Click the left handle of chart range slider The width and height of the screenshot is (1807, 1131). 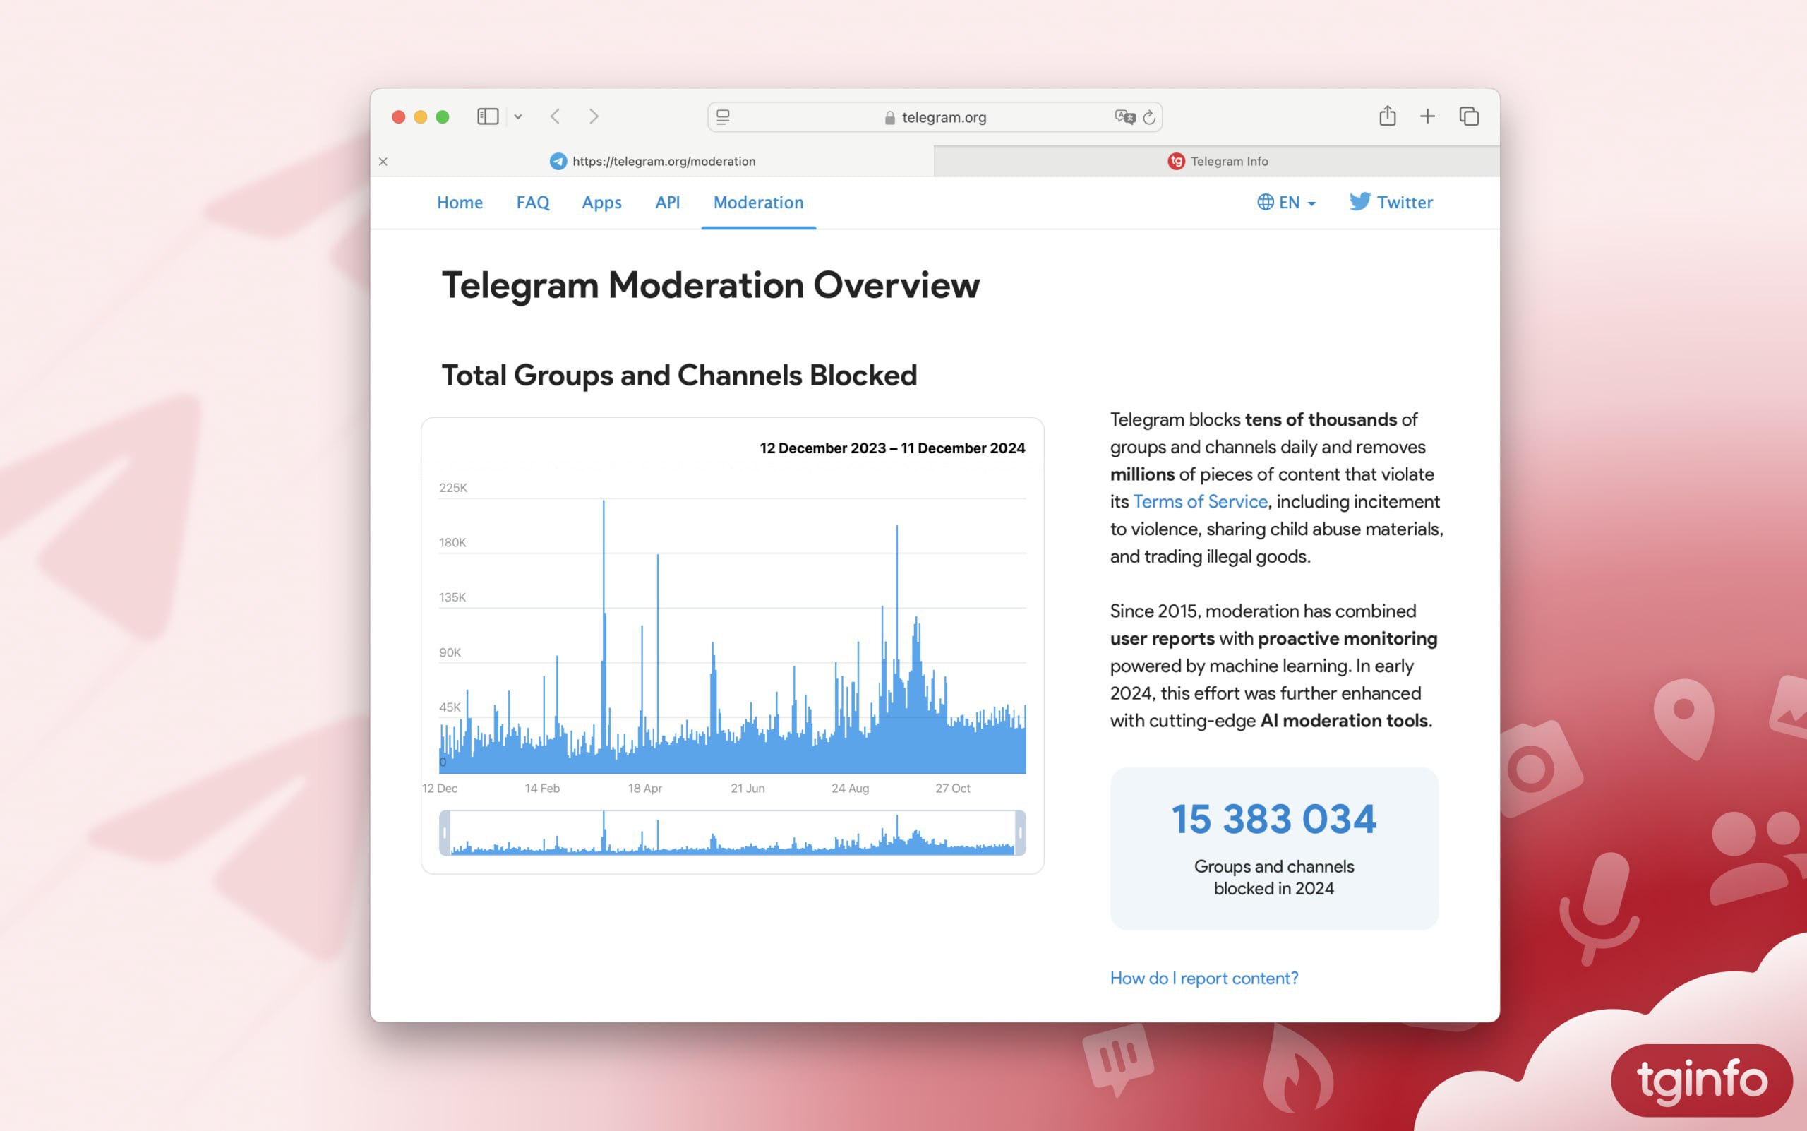coord(445,832)
